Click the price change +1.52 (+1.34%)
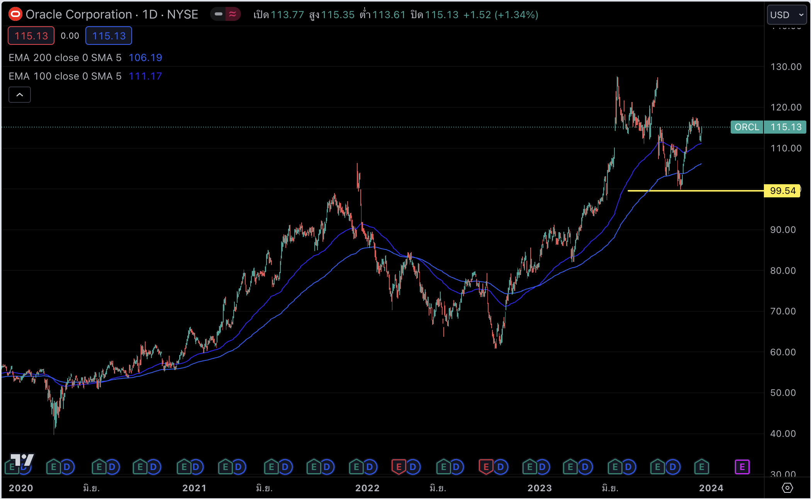The height and width of the screenshot is (499, 811). point(501,15)
